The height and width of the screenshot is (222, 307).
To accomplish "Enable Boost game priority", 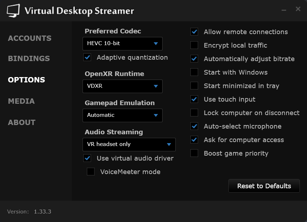I will [x=194, y=153].
